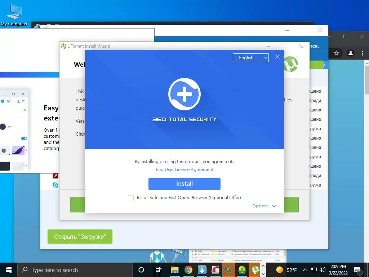
Task: Click the bookmark star in Chrome window
Action: click(336, 53)
